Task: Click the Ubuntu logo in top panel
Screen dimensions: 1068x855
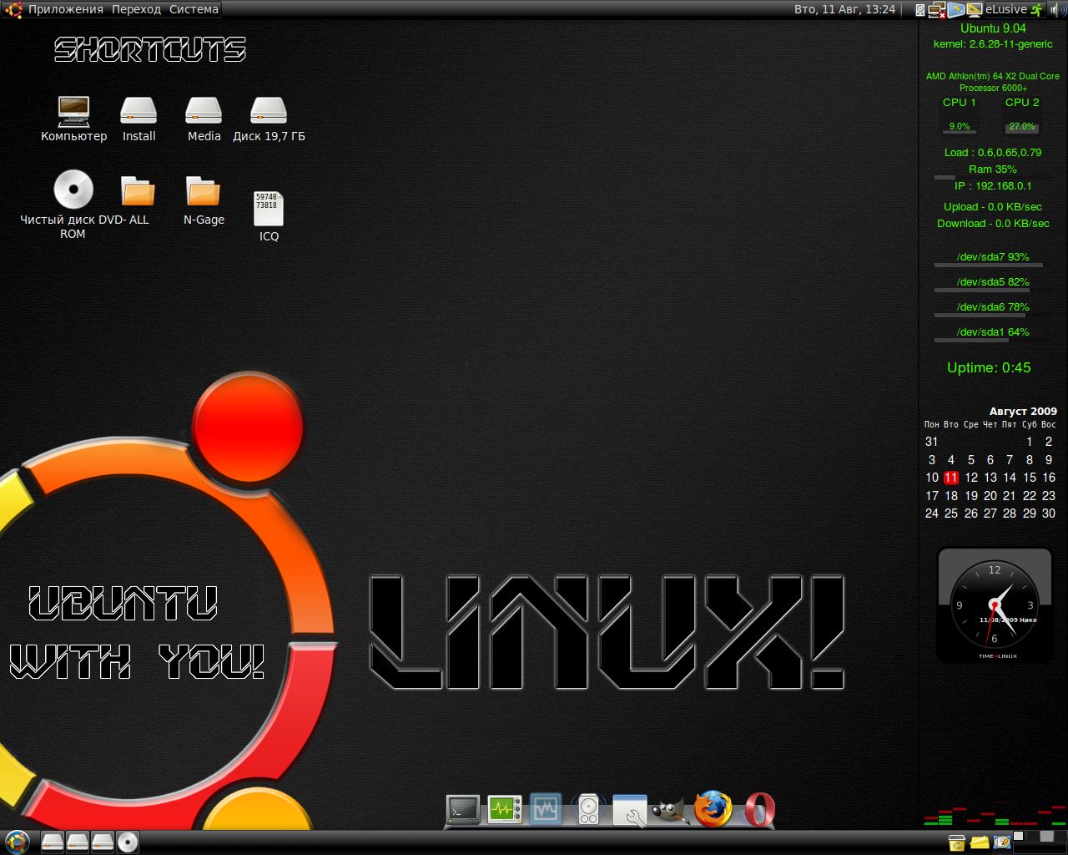Action: 13,9
